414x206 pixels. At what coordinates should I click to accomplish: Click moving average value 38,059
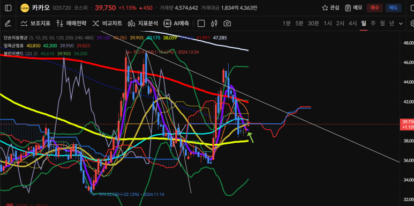(x=170, y=38)
